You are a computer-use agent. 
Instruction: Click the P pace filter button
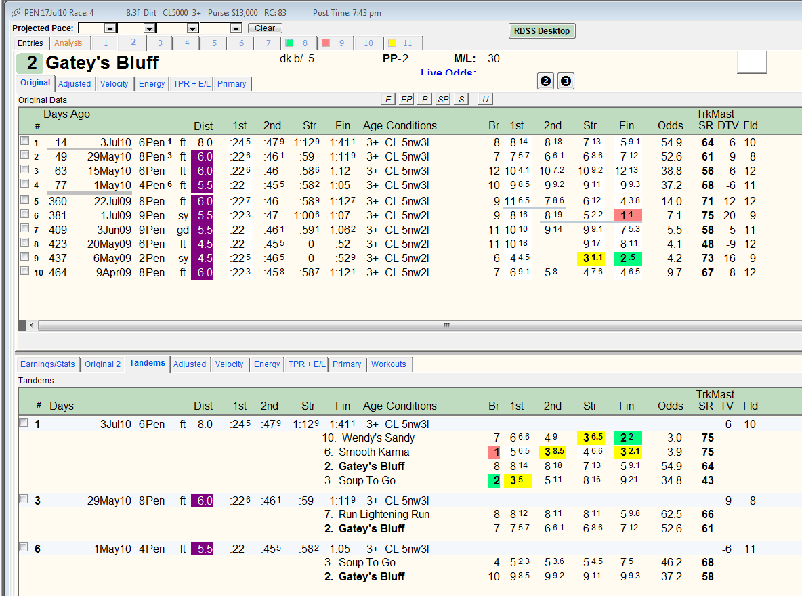click(425, 99)
